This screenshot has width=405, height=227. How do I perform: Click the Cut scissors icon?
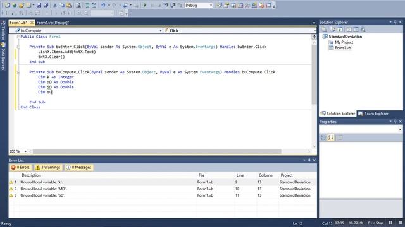(x=55, y=5)
